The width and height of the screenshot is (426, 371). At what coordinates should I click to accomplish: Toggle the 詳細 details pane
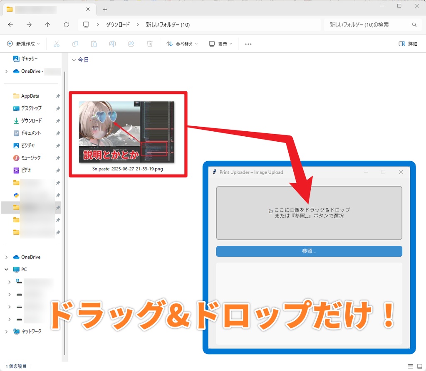click(408, 44)
